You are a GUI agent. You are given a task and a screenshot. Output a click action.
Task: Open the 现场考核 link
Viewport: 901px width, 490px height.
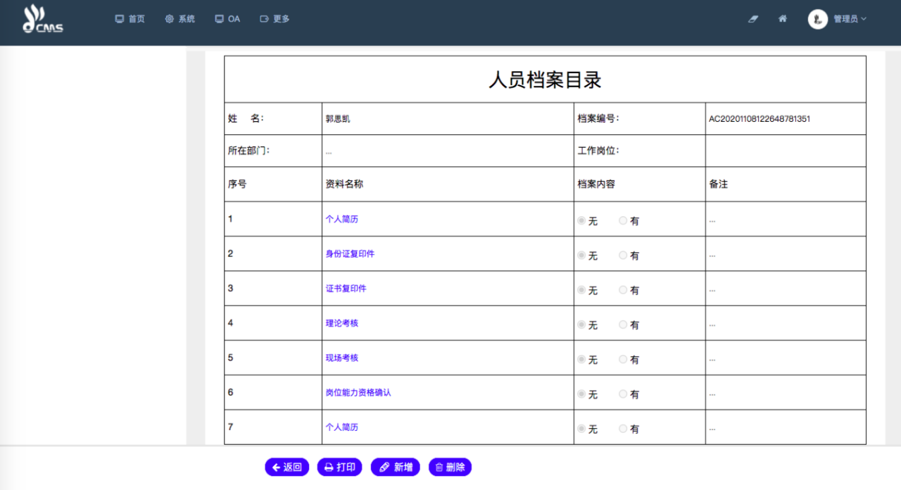coord(341,358)
